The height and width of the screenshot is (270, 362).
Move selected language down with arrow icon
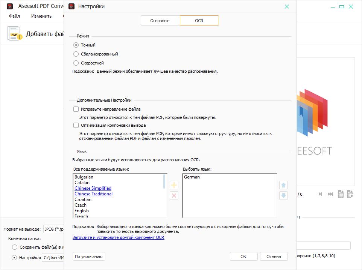[x=284, y=196]
